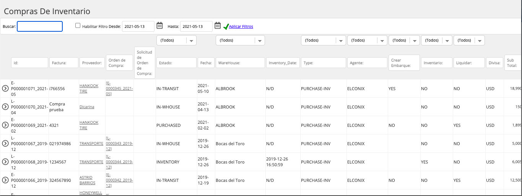Click the Factura column filter field

pyautogui.click(x=64, y=63)
